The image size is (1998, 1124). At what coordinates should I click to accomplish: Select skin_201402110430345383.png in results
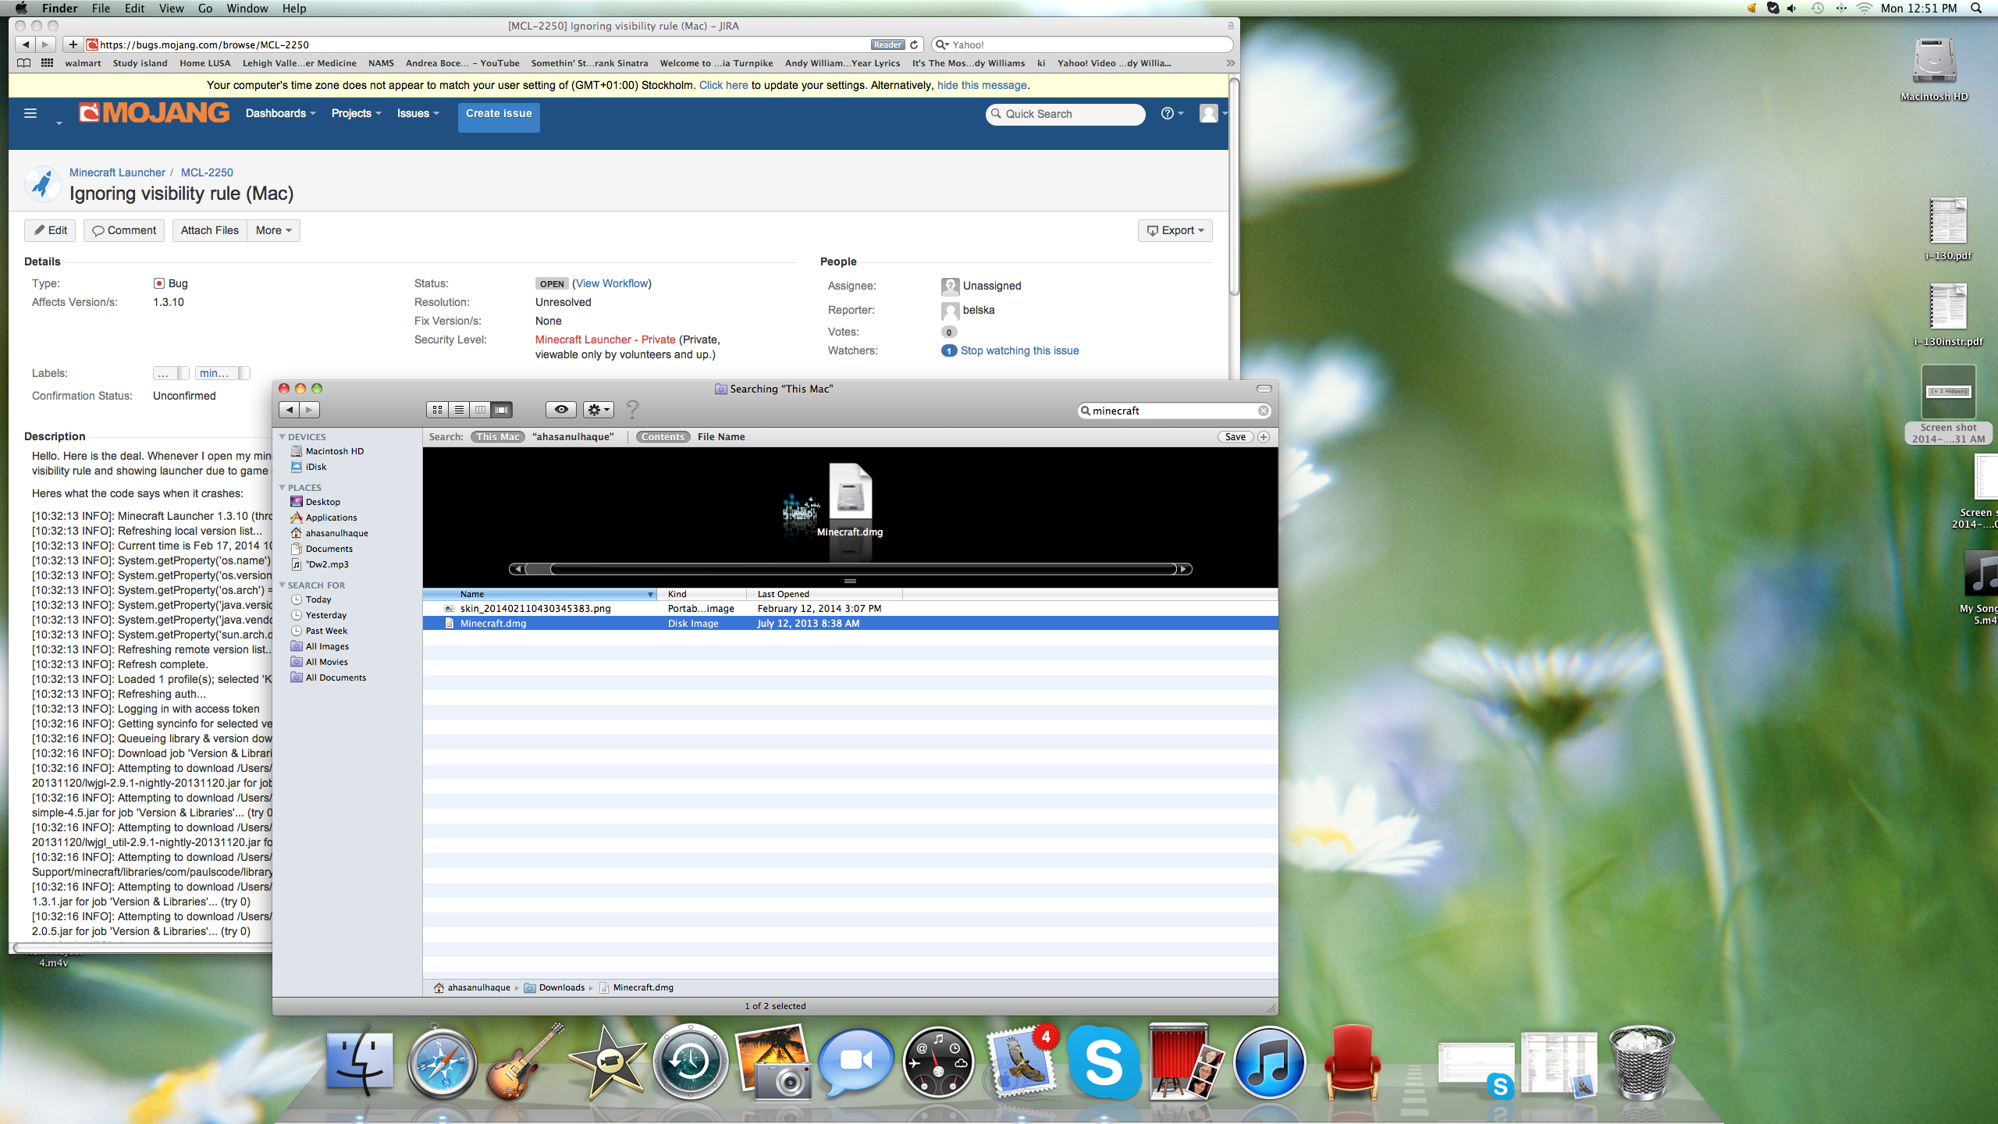(x=535, y=609)
